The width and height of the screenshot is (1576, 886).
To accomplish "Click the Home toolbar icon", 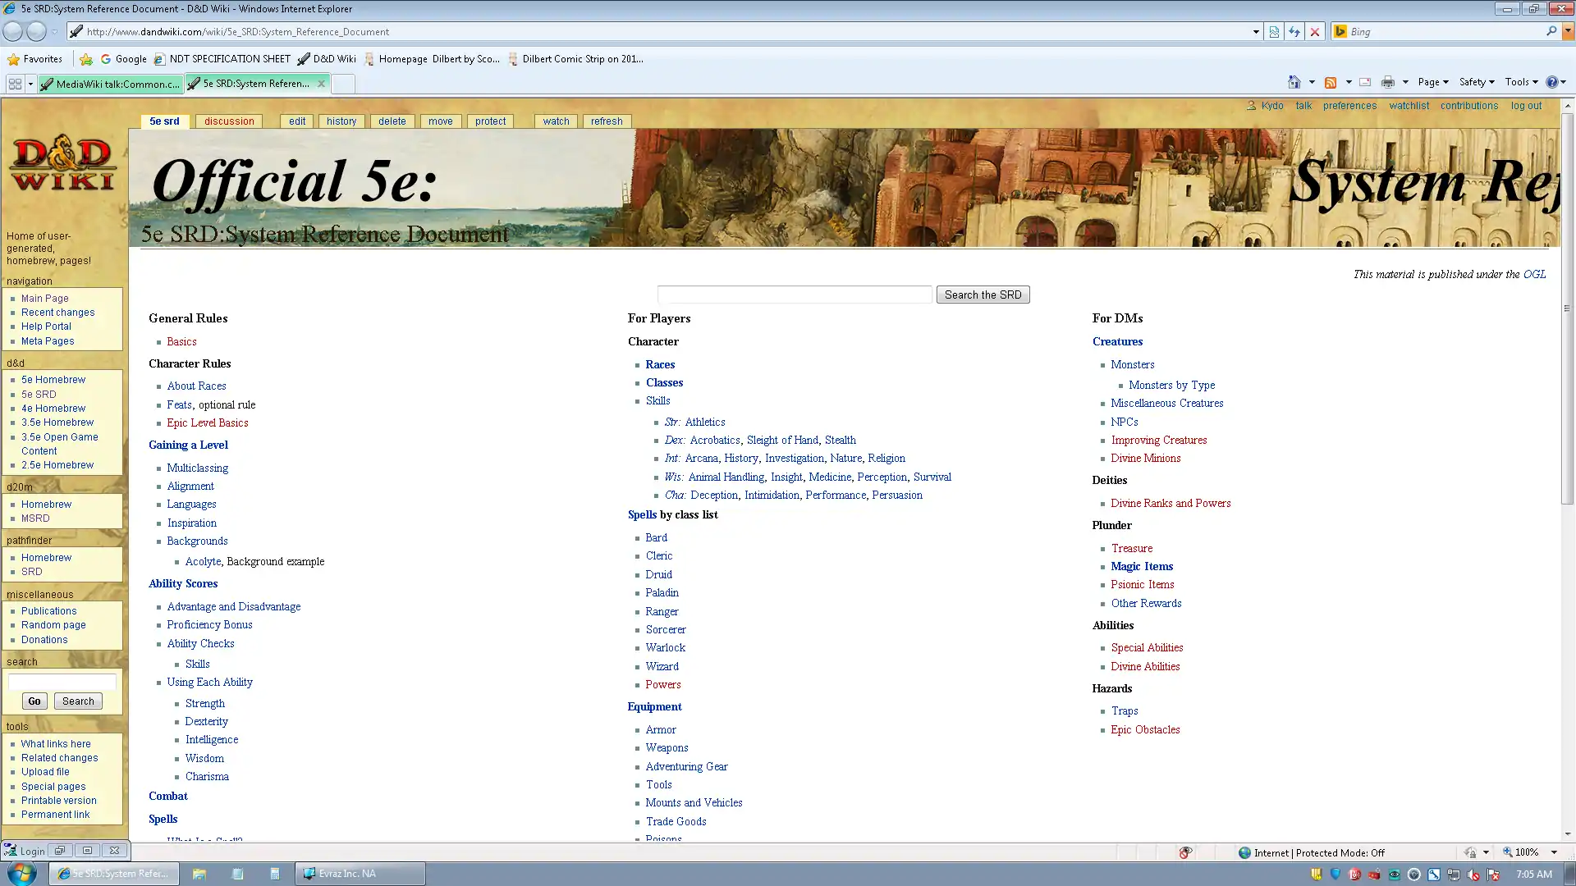I will [x=1294, y=82].
